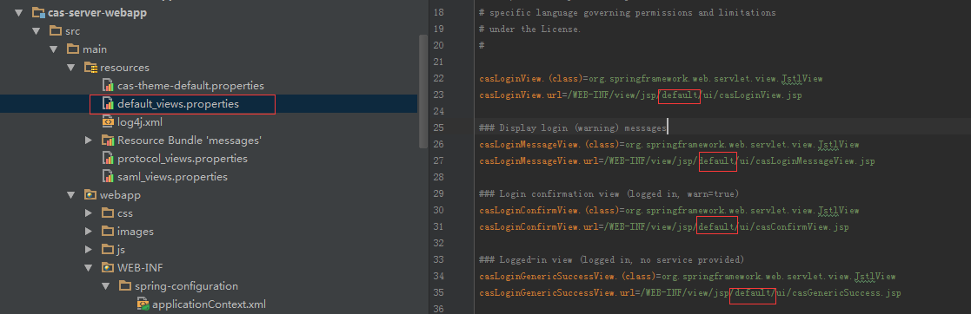Select protocol_views.properties file name
The width and height of the screenshot is (971, 314).
183,159
